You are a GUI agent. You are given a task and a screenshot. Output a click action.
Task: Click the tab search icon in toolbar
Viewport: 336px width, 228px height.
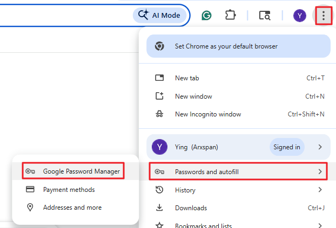(x=265, y=16)
